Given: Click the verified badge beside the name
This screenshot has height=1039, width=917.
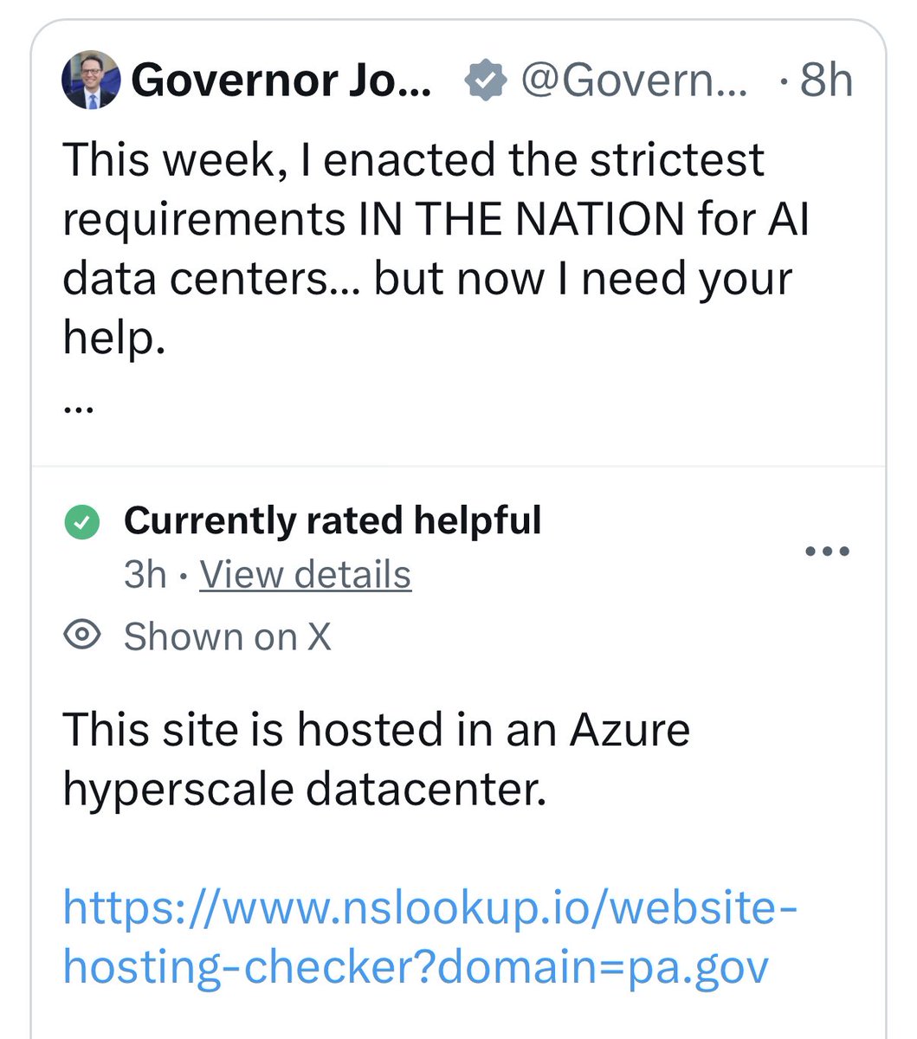Looking at the screenshot, I should point(486,81).
